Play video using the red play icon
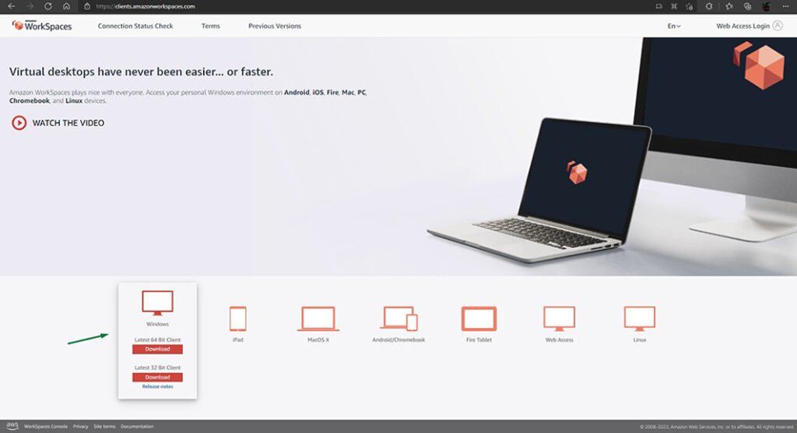The image size is (797, 433). point(19,123)
